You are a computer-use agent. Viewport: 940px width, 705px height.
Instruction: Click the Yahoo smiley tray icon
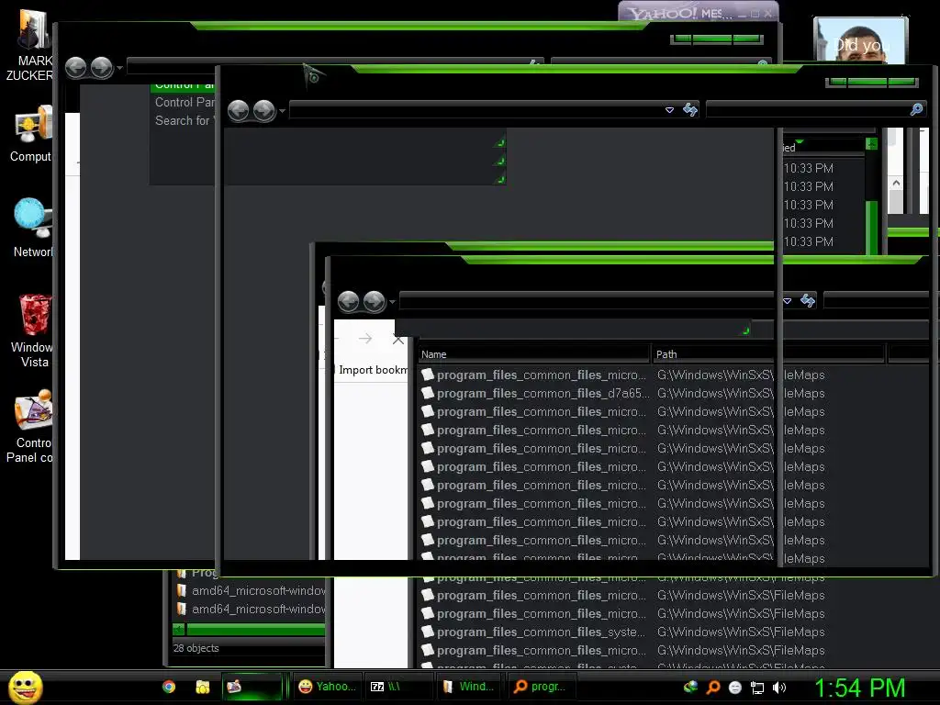tap(735, 688)
